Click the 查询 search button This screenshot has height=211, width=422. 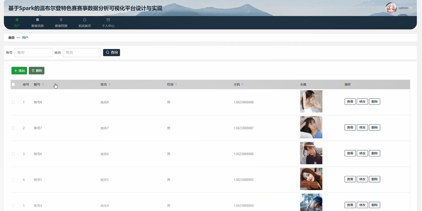tap(112, 53)
